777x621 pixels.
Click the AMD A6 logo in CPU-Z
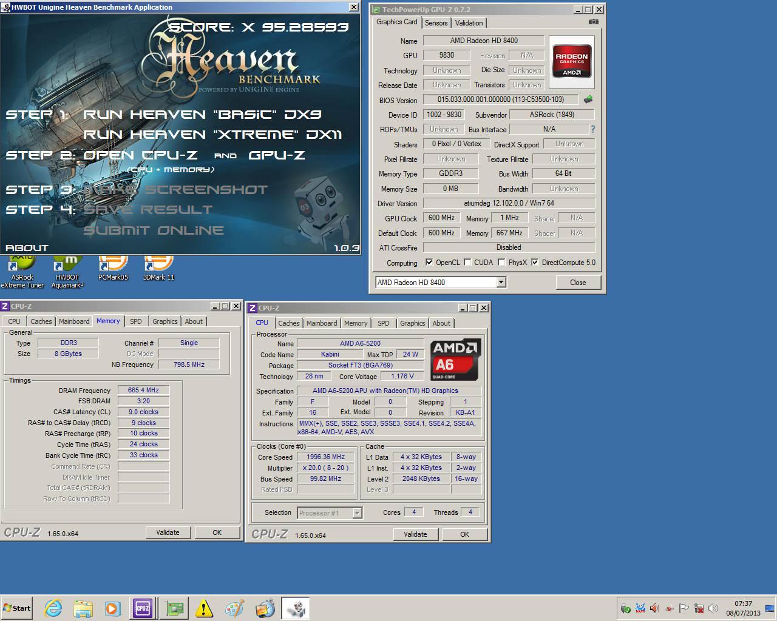tap(455, 360)
